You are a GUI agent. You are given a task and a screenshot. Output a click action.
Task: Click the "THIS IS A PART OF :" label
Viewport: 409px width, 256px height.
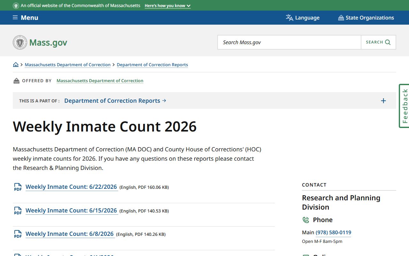(39, 101)
